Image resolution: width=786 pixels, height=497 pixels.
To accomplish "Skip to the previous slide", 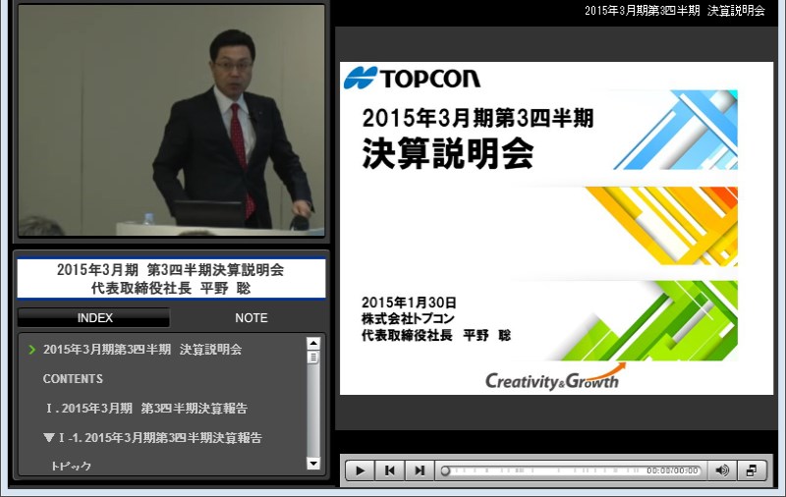I will point(389,470).
